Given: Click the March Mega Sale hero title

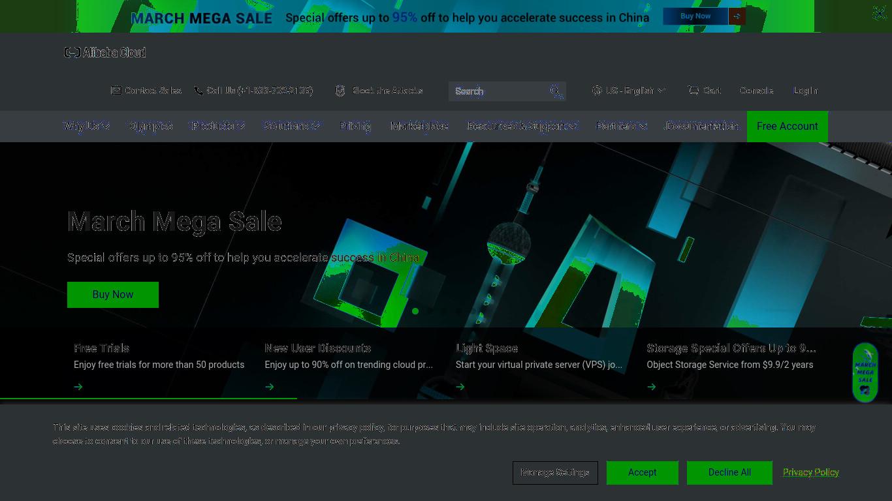Looking at the screenshot, I should [174, 222].
